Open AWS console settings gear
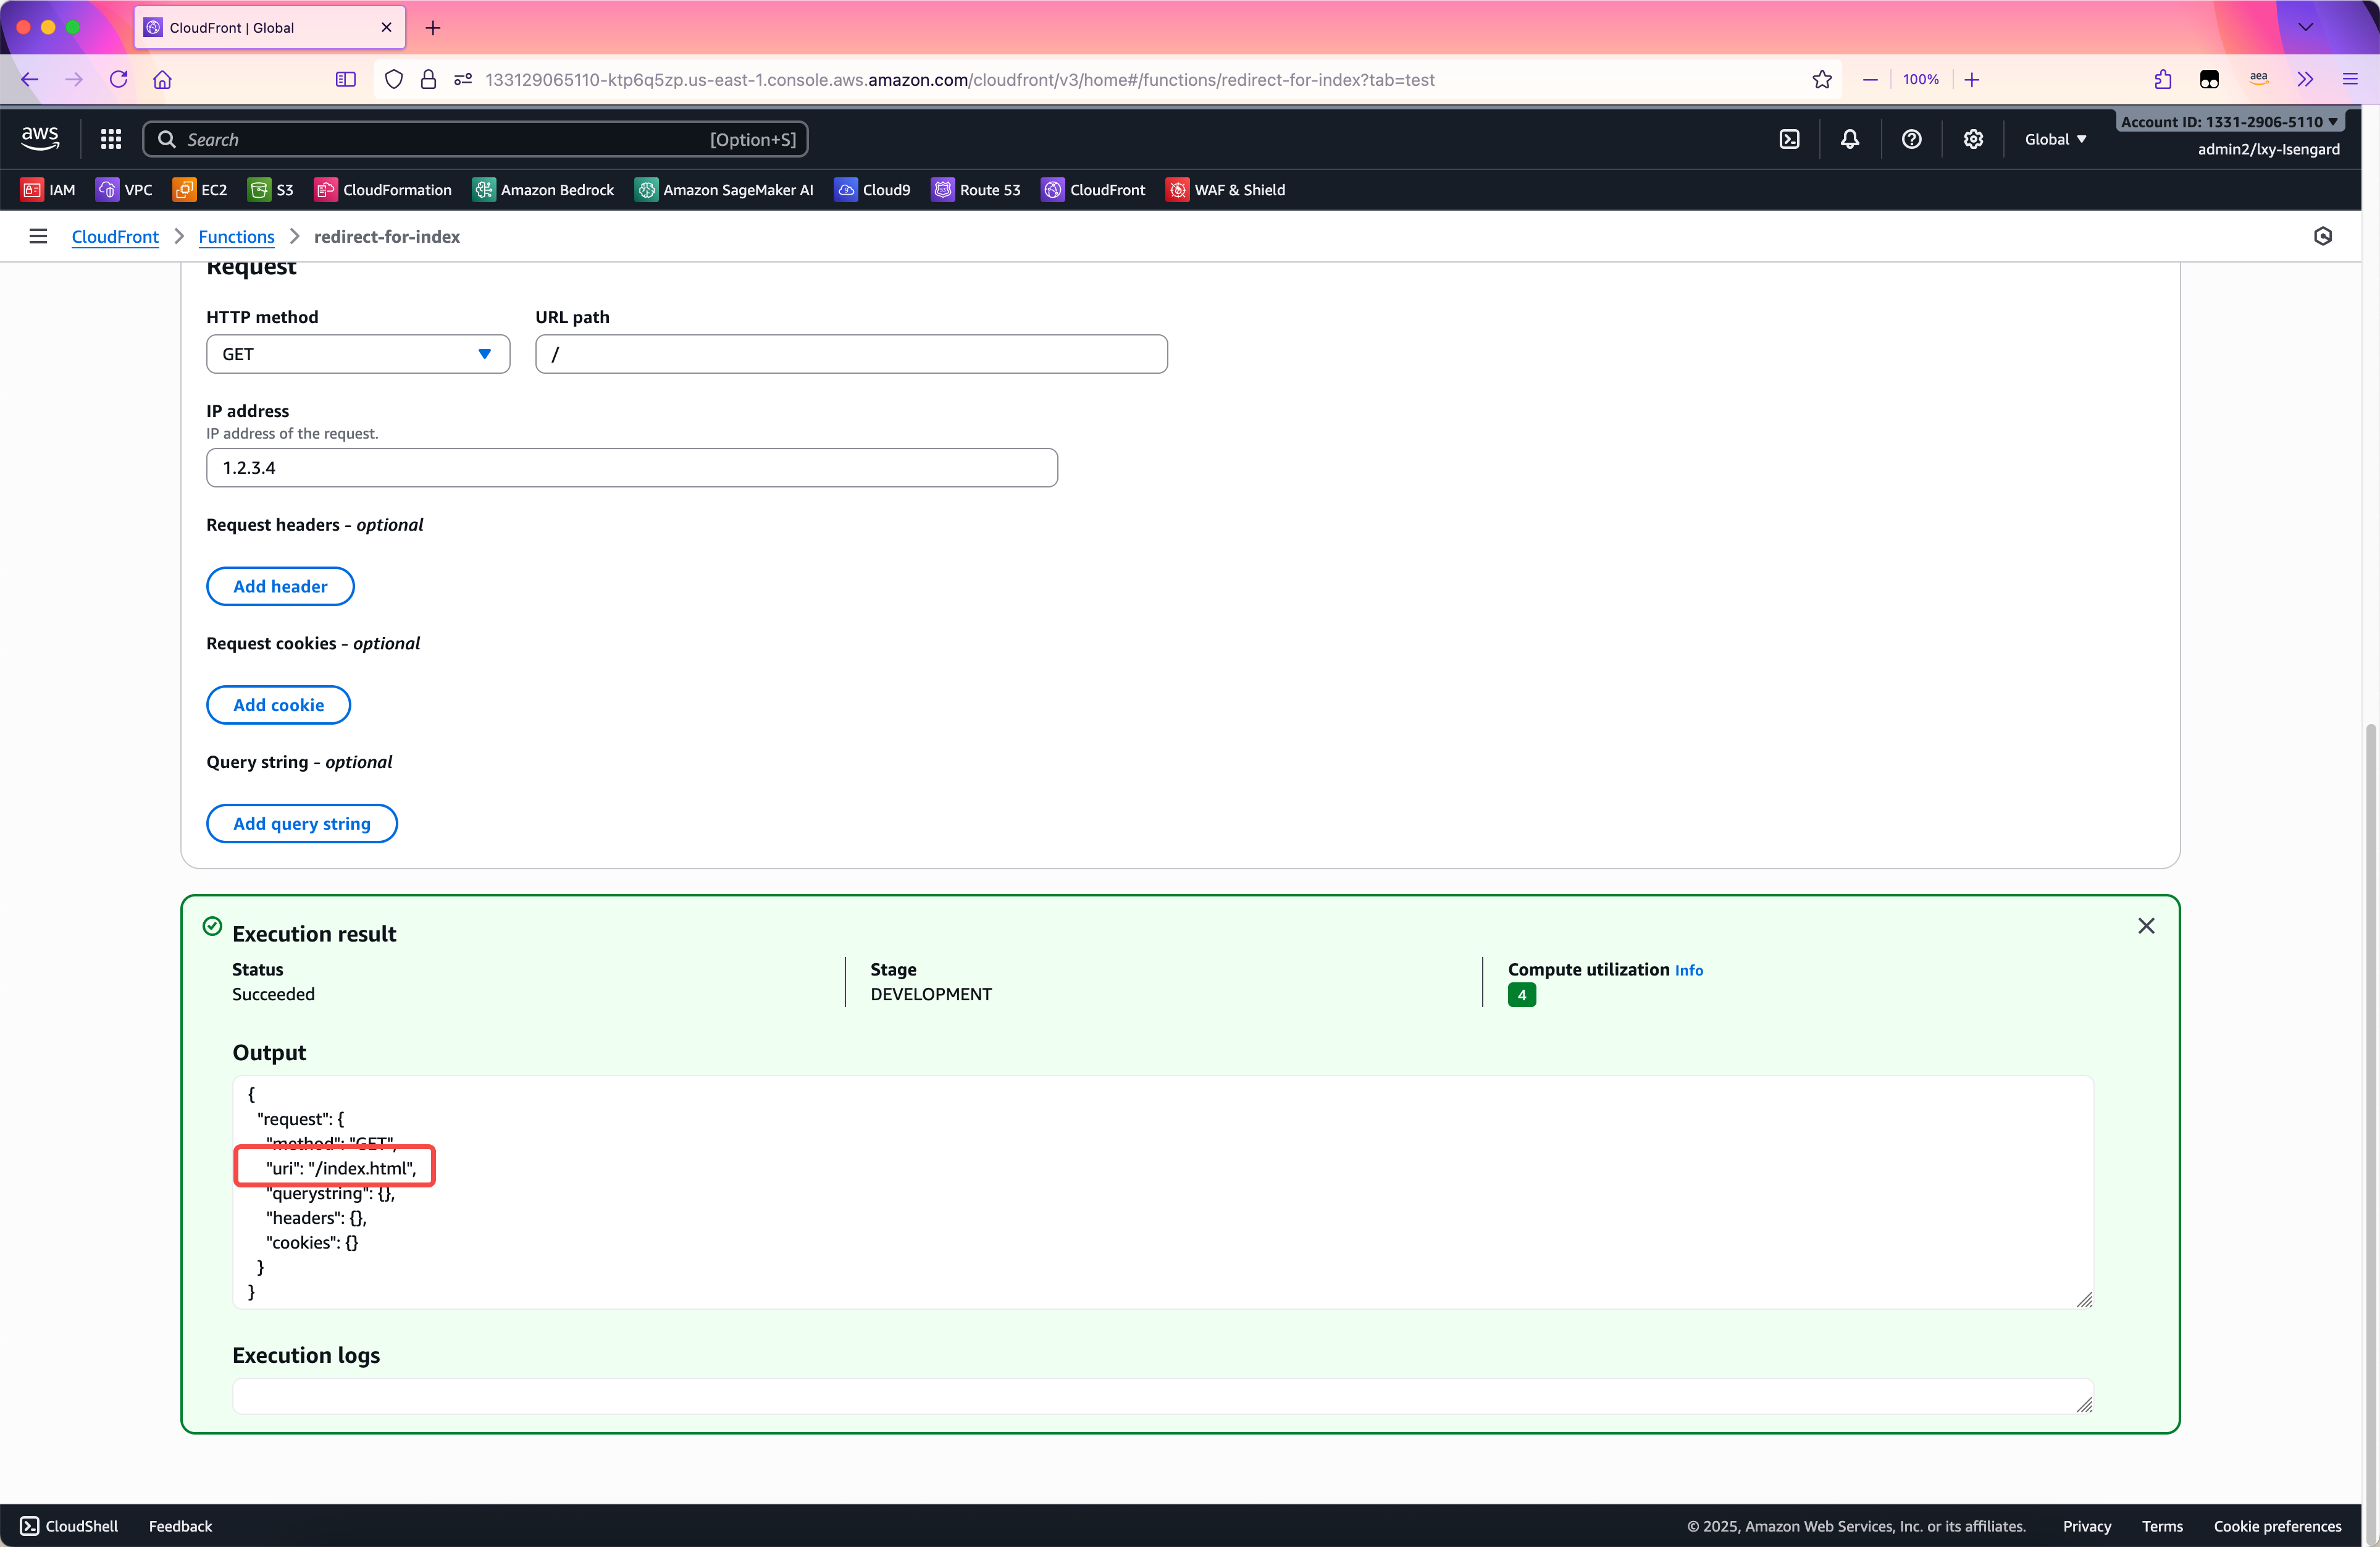2380x1547 pixels. 1972,139
